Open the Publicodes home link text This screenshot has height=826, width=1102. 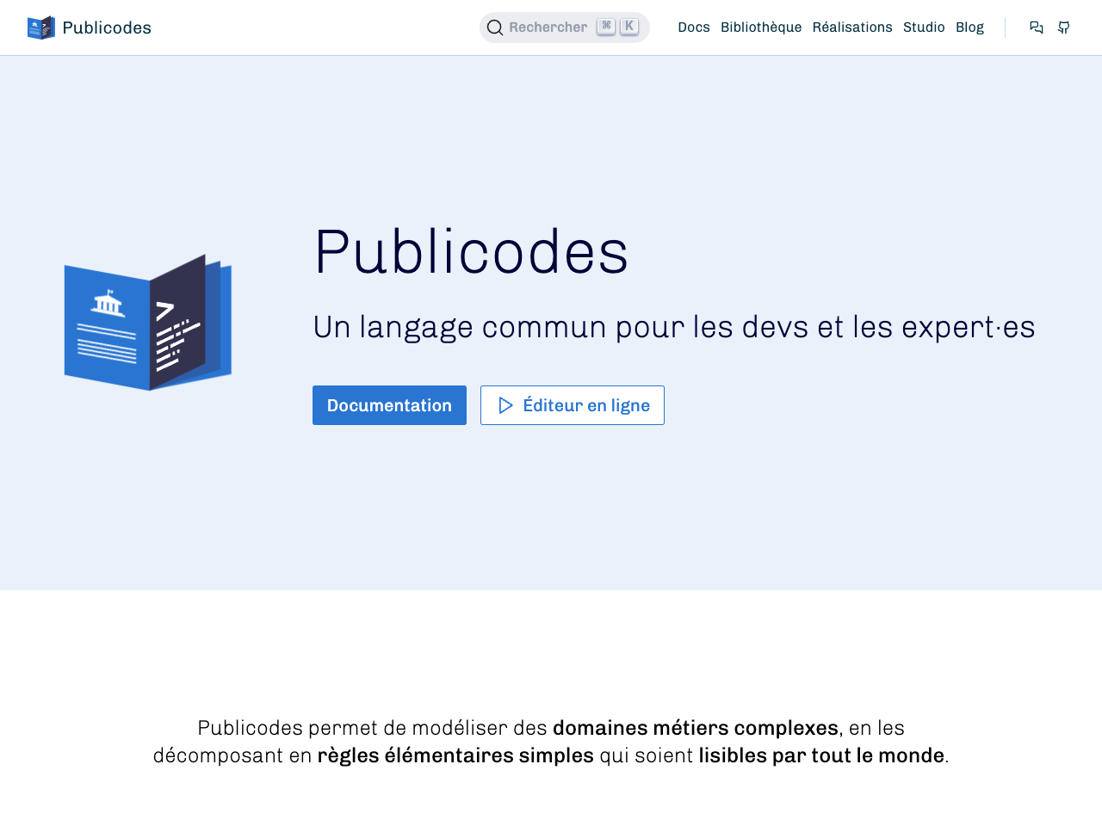107,28
